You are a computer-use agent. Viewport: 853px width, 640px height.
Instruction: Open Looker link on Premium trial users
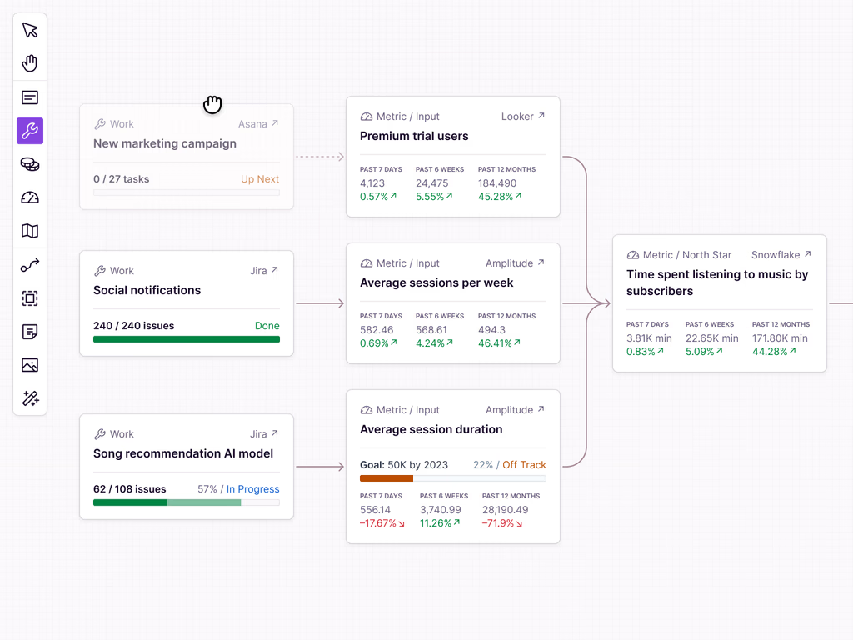coord(523,117)
